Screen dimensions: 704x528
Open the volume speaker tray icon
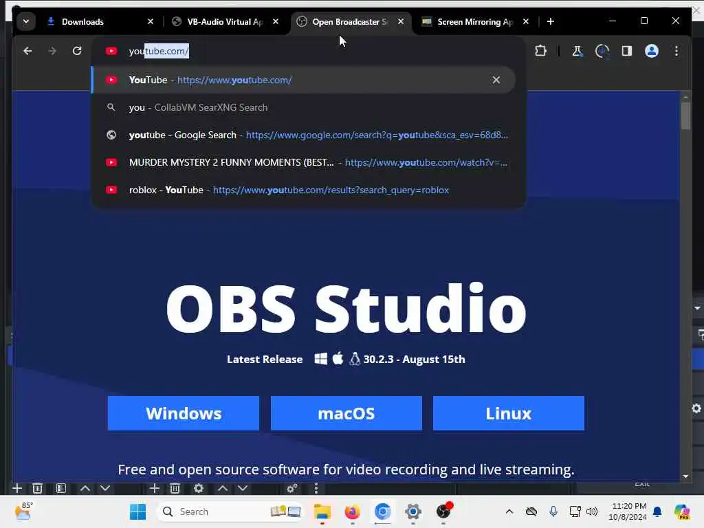click(x=592, y=511)
